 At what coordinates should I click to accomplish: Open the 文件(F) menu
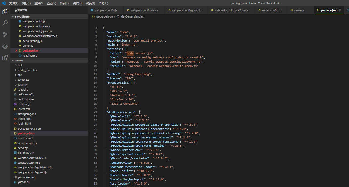pos(14,3)
